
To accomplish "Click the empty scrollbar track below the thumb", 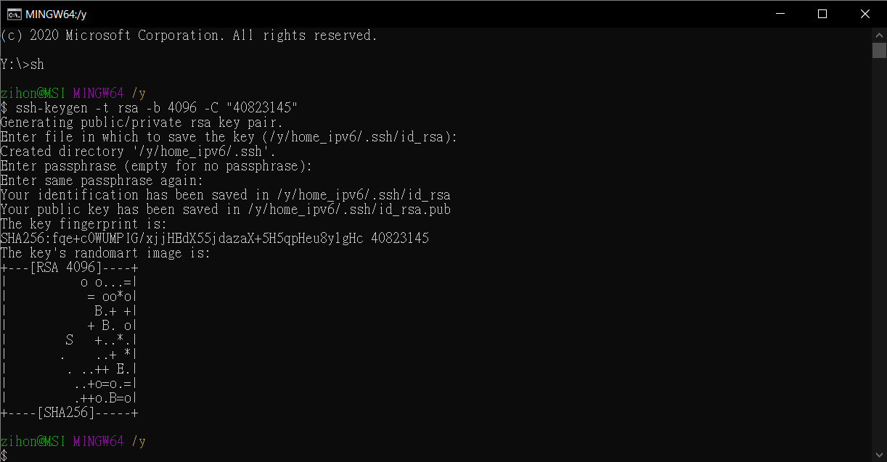I will [x=879, y=254].
